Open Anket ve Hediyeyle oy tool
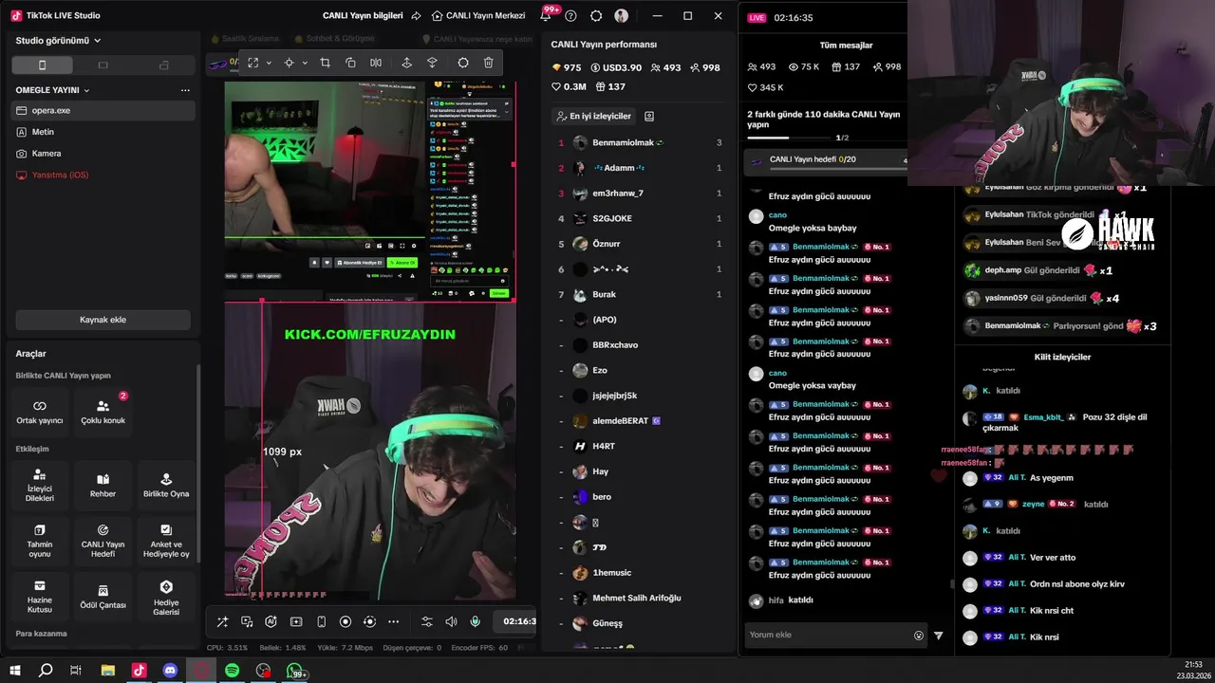1215x683 pixels. (x=166, y=541)
